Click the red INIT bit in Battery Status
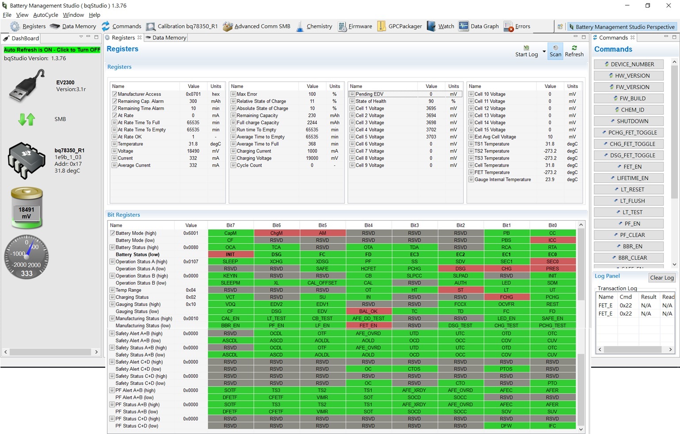Image resolution: width=680 pixels, height=434 pixels. point(230,255)
